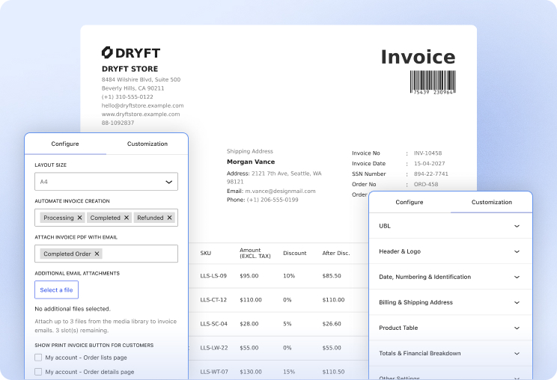Click the SKU column header
The image size is (557, 380).
[x=206, y=253]
